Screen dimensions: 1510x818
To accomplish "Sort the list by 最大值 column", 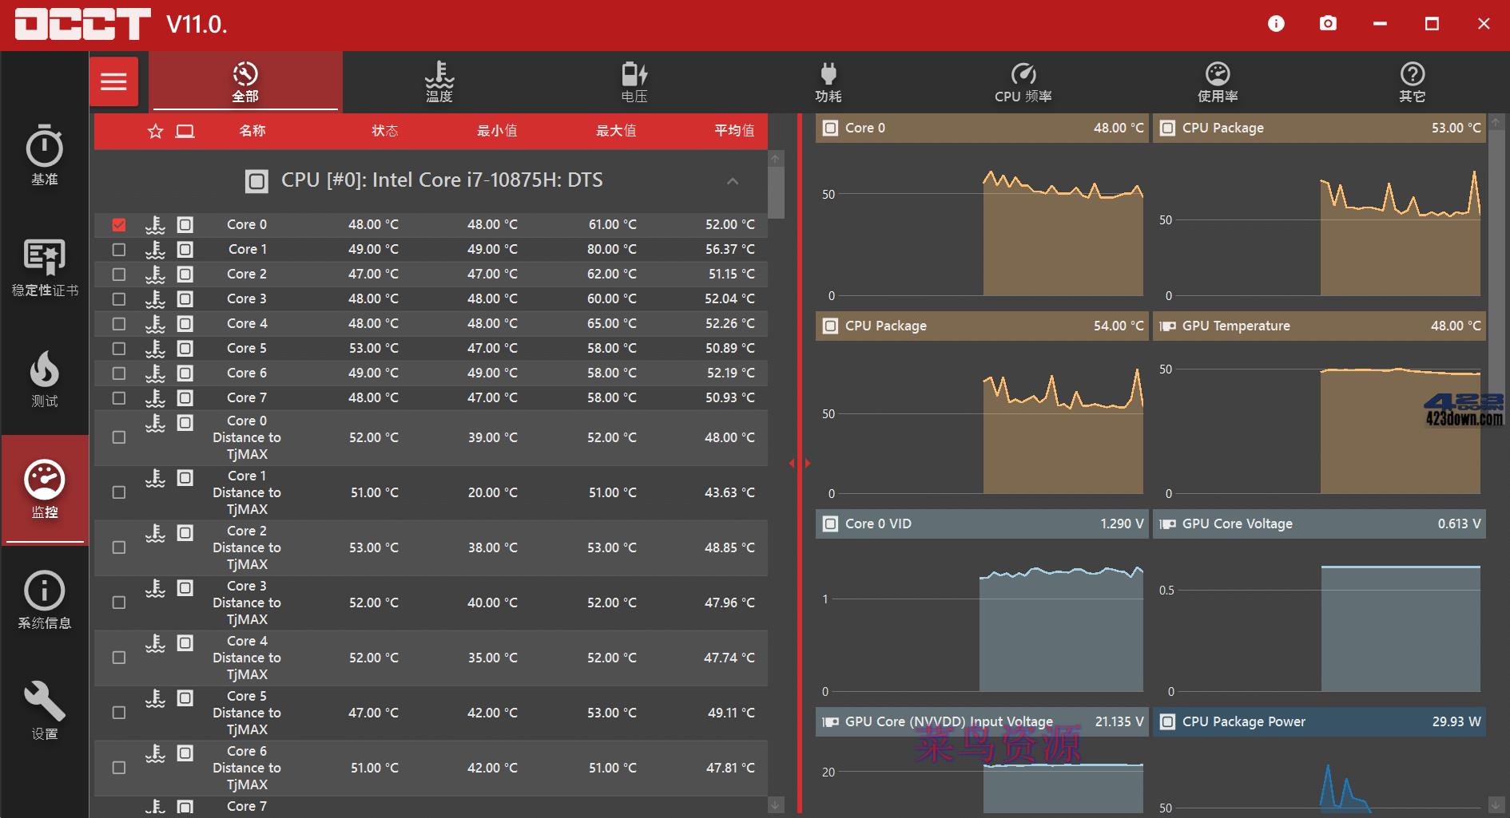I will [x=615, y=131].
